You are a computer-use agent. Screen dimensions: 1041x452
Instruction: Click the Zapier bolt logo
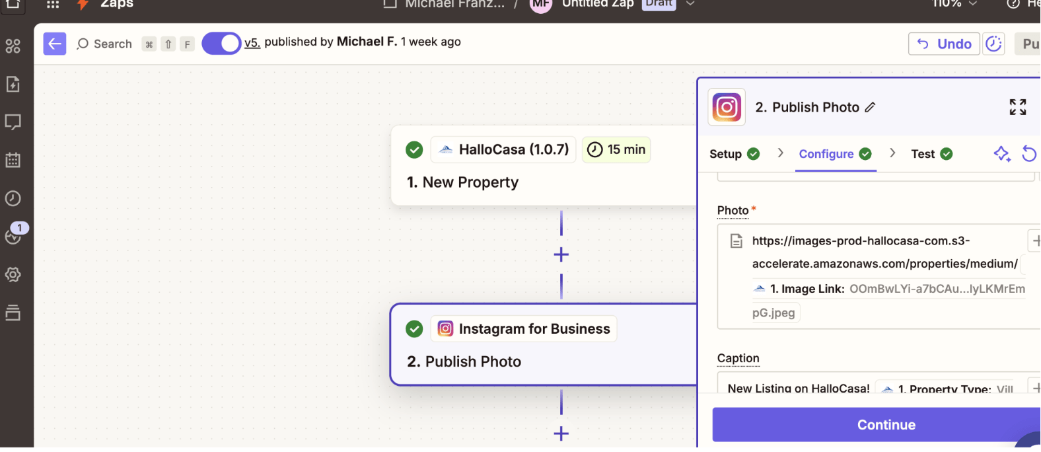pyautogui.click(x=83, y=4)
